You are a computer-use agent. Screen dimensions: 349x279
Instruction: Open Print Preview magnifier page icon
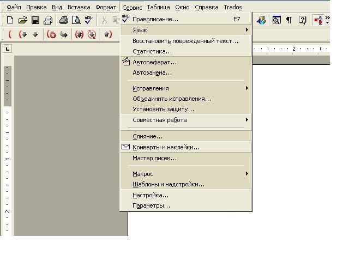pos(76,20)
